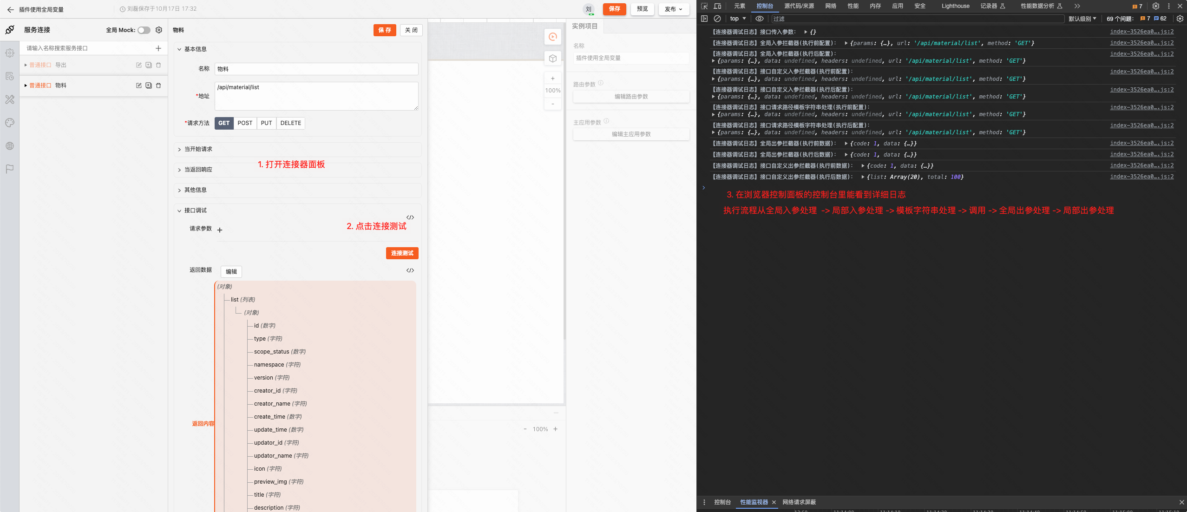Image resolution: width=1187 pixels, height=512 pixels.
Task: Select POST request method
Action: click(x=245, y=123)
